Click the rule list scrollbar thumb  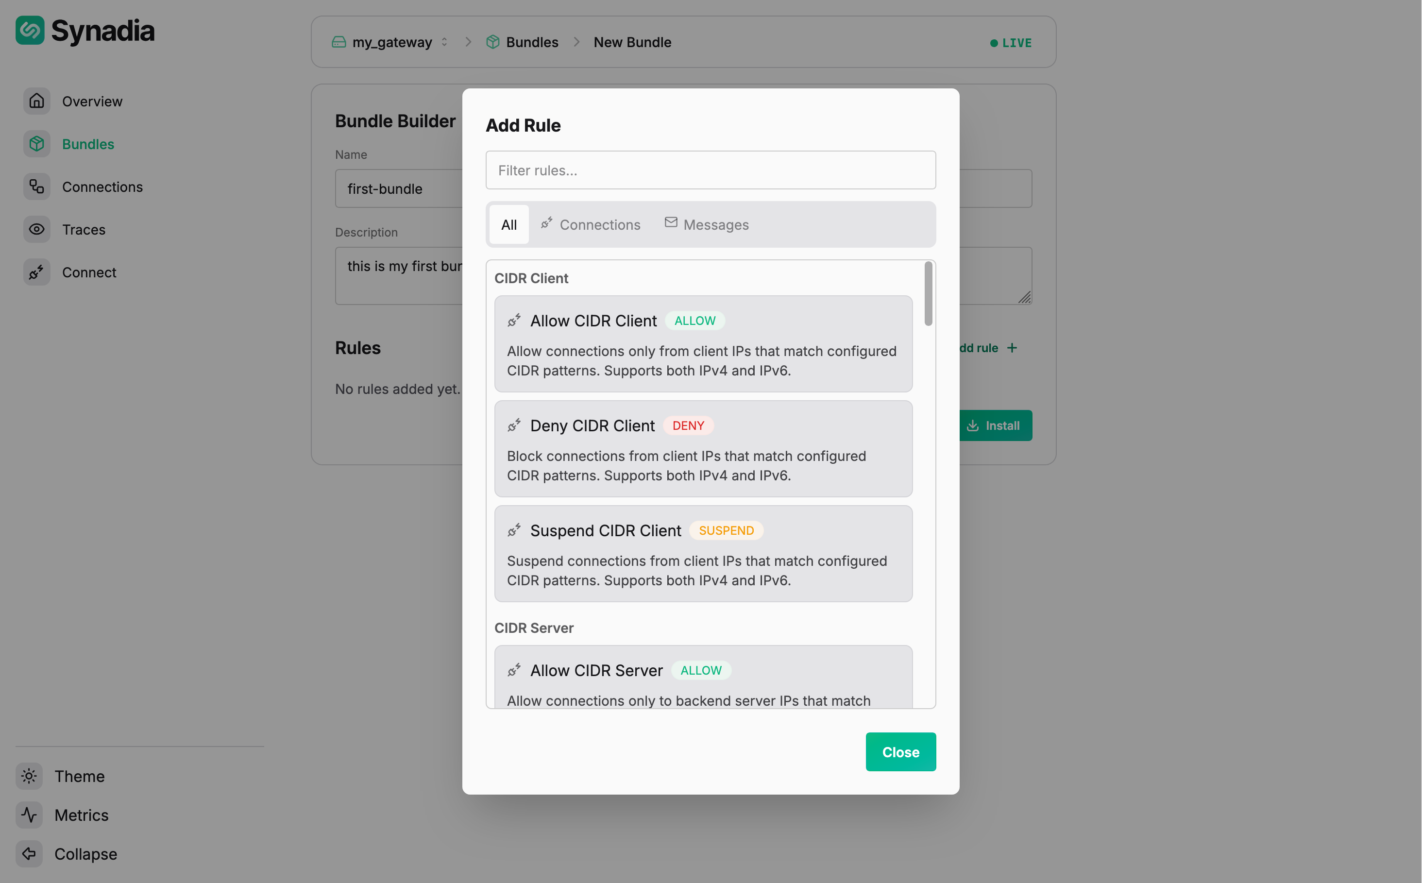[928, 294]
